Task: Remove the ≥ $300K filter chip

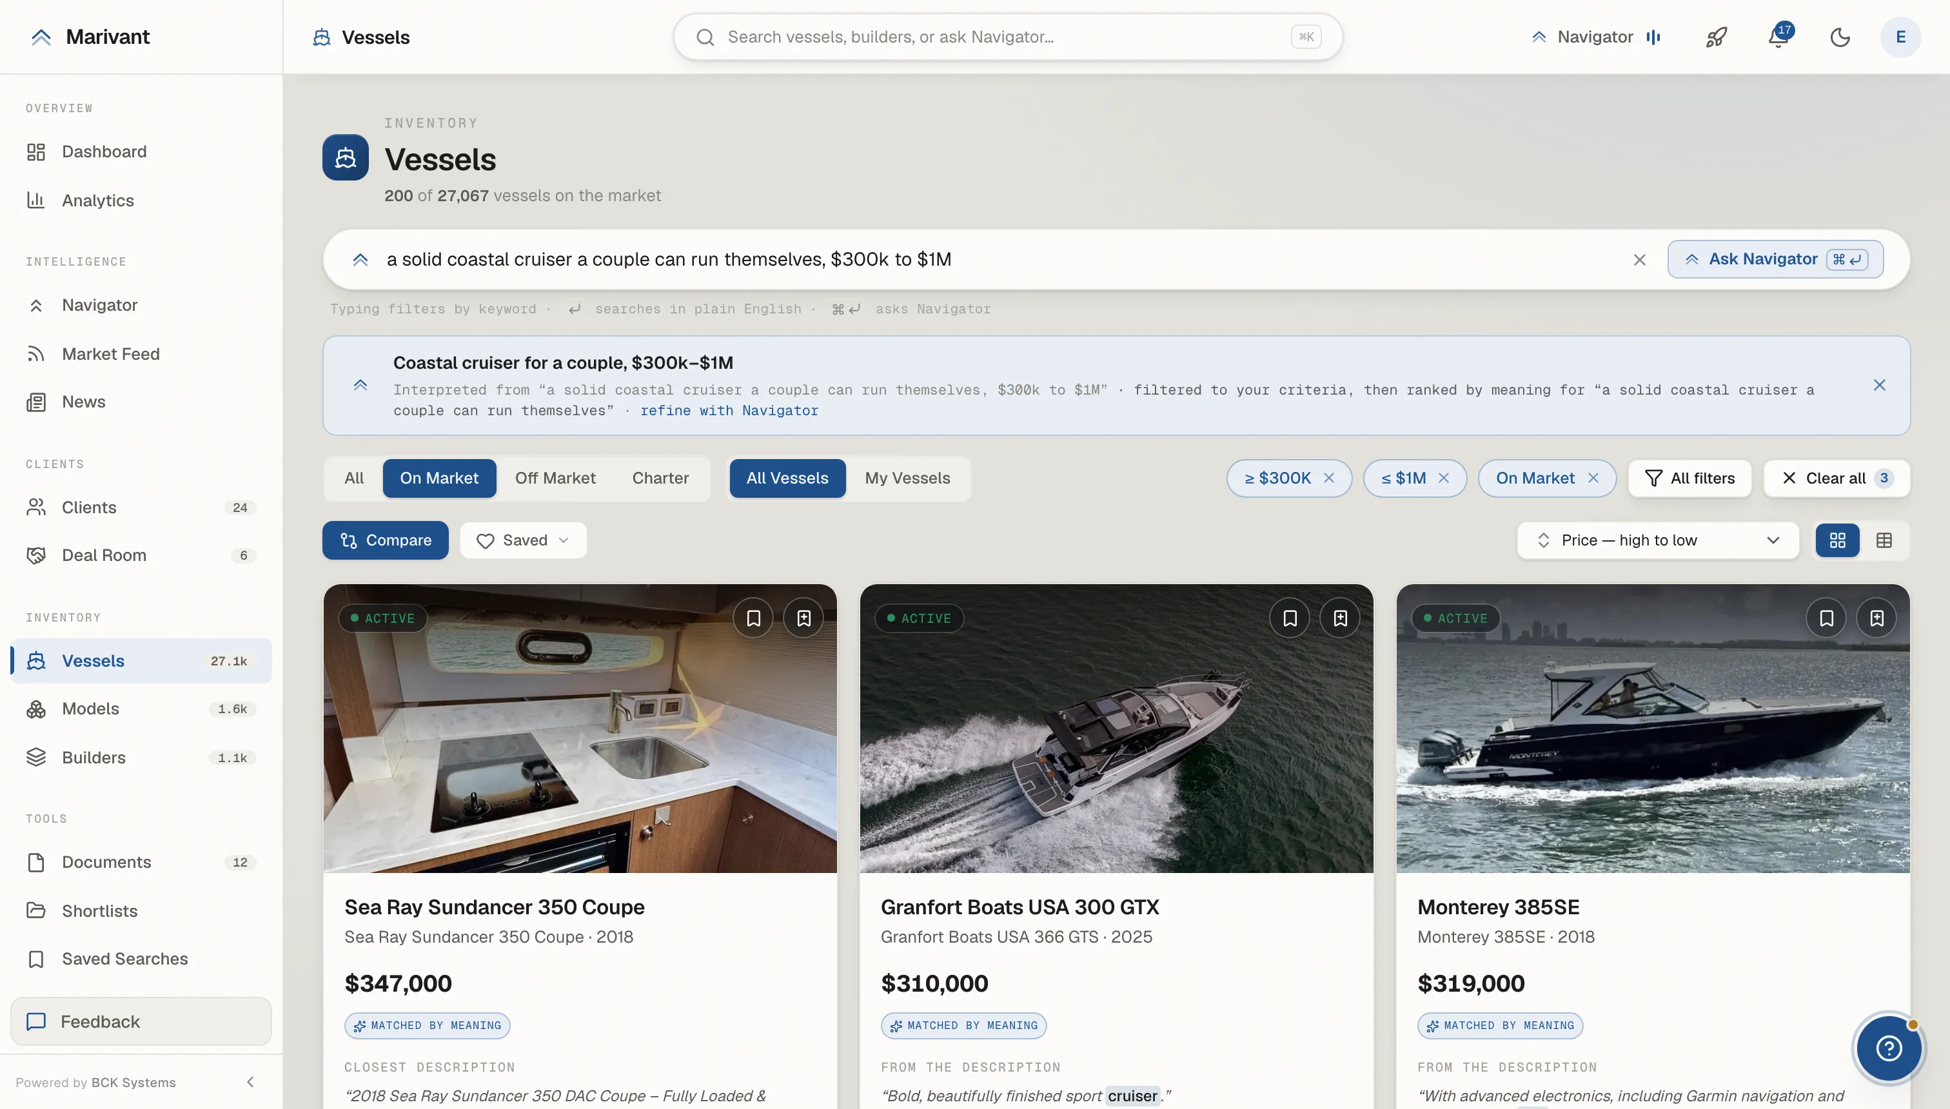Action: [x=1329, y=478]
